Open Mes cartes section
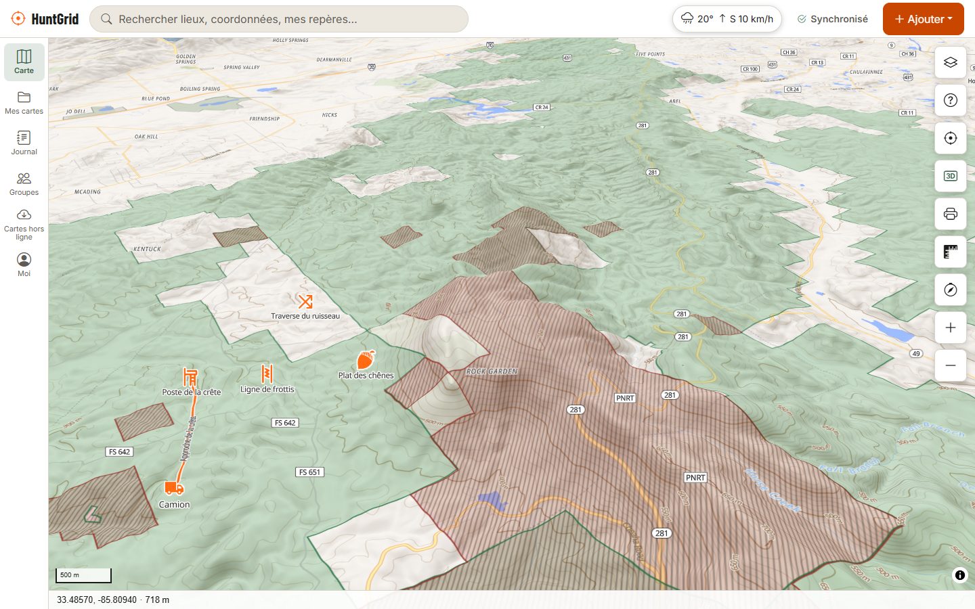Screen dimensions: 975x609 click(24, 103)
